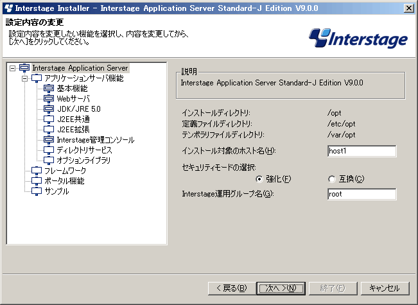The image size is (418, 305).
Task: Click the description text in the 説明 box
Action: click(x=272, y=83)
